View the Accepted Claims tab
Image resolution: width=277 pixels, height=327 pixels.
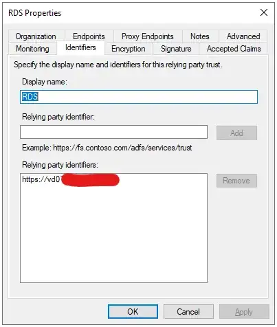[x=234, y=49]
